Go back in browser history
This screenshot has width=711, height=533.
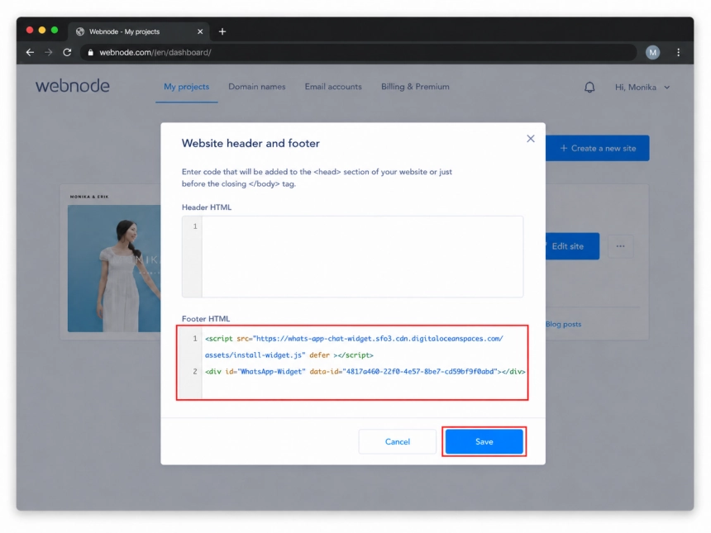30,53
